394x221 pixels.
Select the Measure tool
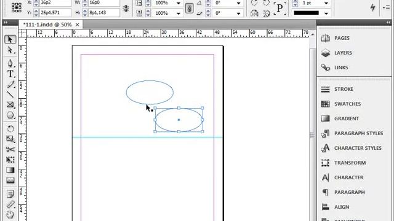[10, 204]
